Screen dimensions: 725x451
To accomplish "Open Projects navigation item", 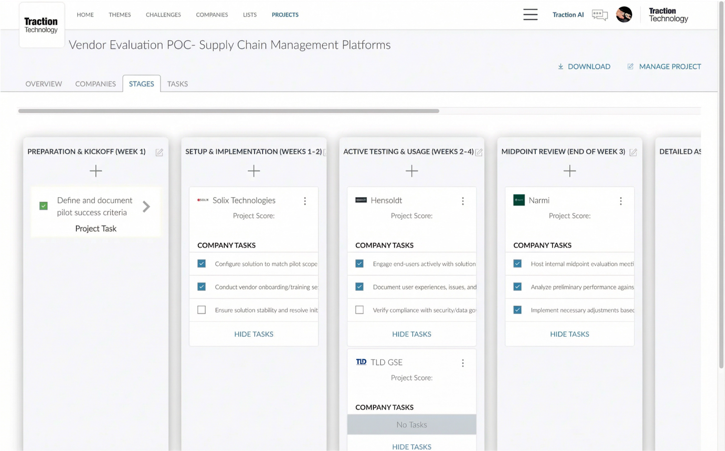I will (x=285, y=15).
